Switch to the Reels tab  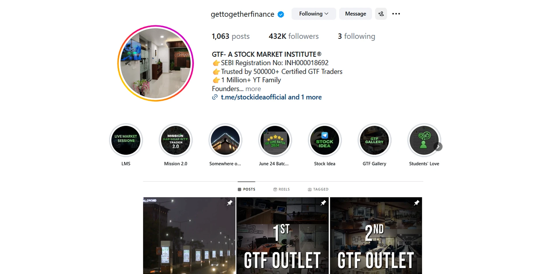tap(281, 189)
